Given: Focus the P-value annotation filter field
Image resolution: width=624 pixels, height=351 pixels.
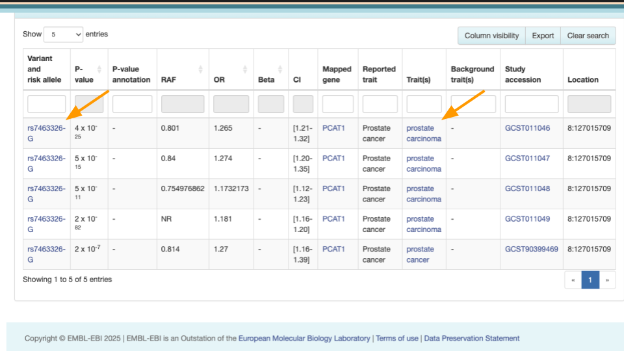Looking at the screenshot, I should point(132,104).
